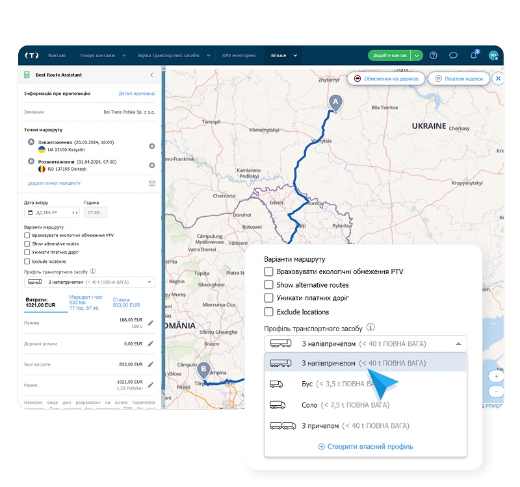The width and height of the screenshot is (520, 487).
Task: Check Exclude locations in enlarged popup
Action: [268, 312]
